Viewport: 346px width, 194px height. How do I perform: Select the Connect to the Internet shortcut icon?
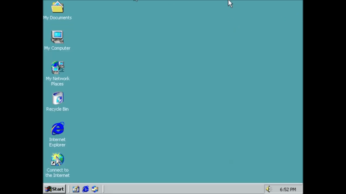coord(57,159)
